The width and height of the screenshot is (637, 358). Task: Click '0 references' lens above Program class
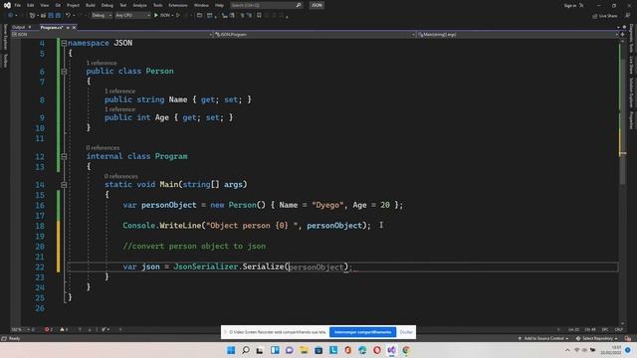click(x=103, y=148)
